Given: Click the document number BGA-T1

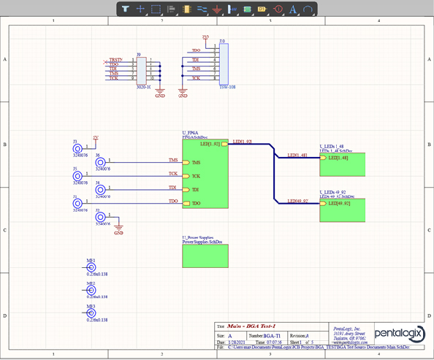Looking at the screenshot, I should coord(272,336).
